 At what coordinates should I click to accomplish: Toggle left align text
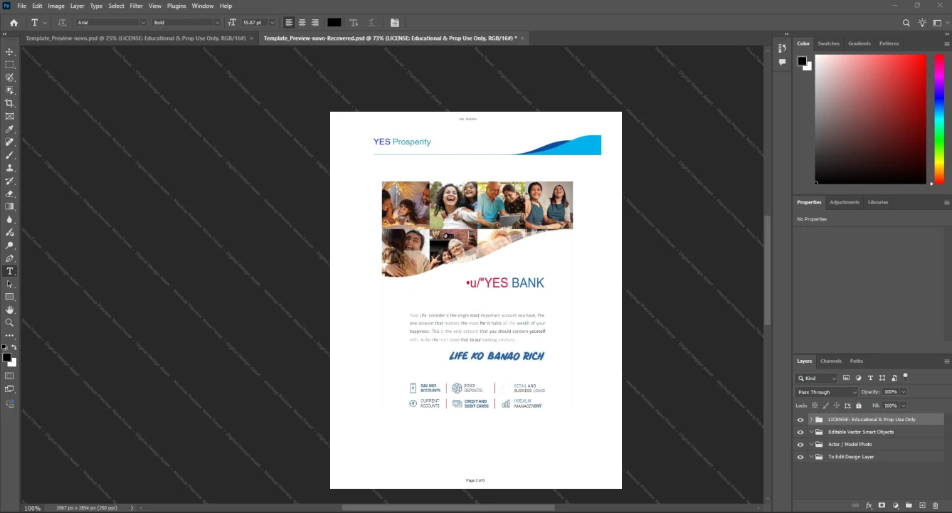[x=289, y=23]
